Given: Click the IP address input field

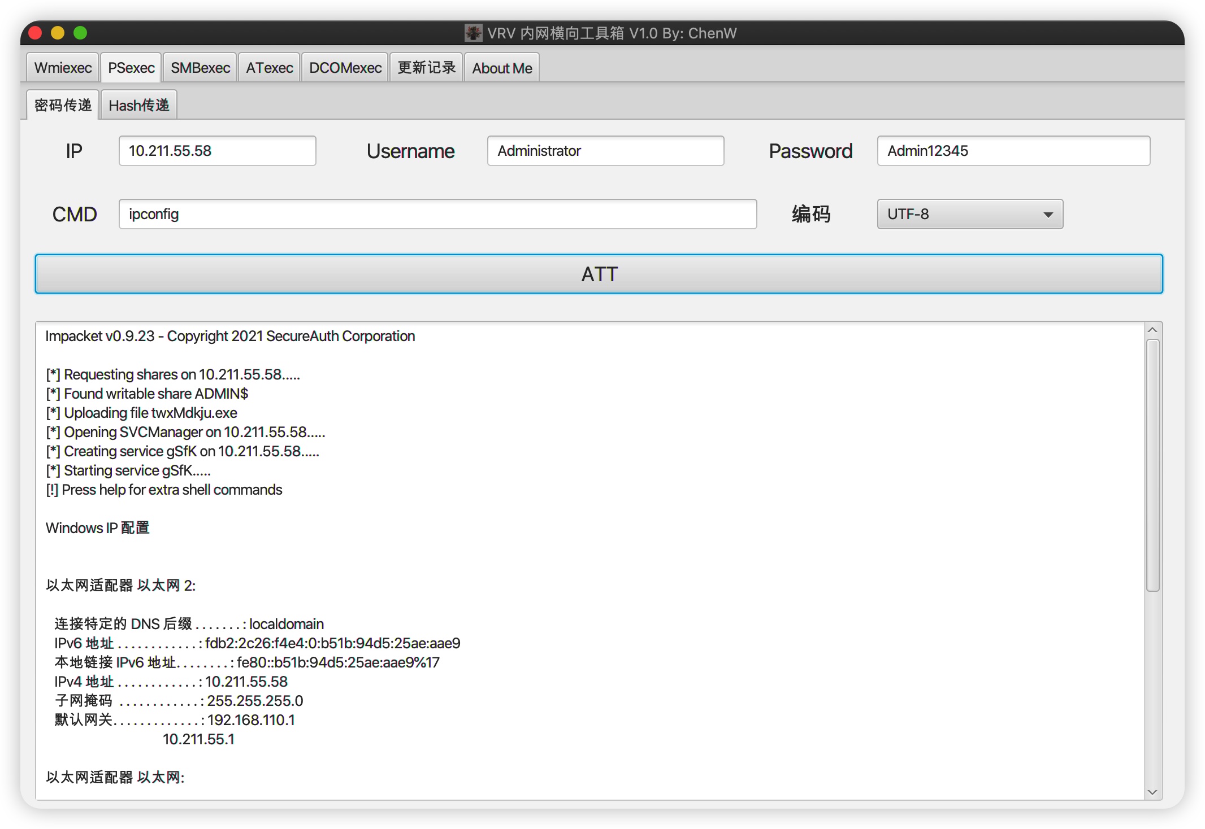Looking at the screenshot, I should (x=217, y=151).
